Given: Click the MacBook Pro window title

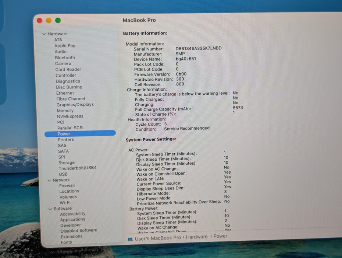Looking at the screenshot, I should pyautogui.click(x=139, y=20).
